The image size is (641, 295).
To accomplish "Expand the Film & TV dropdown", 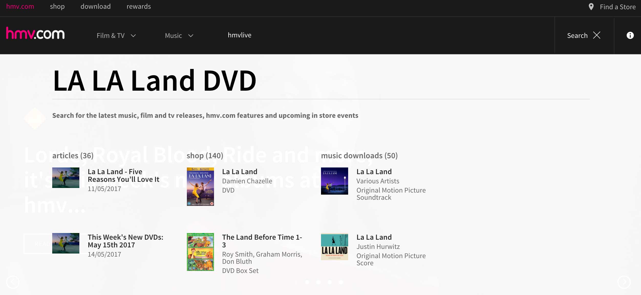I will click(x=116, y=36).
